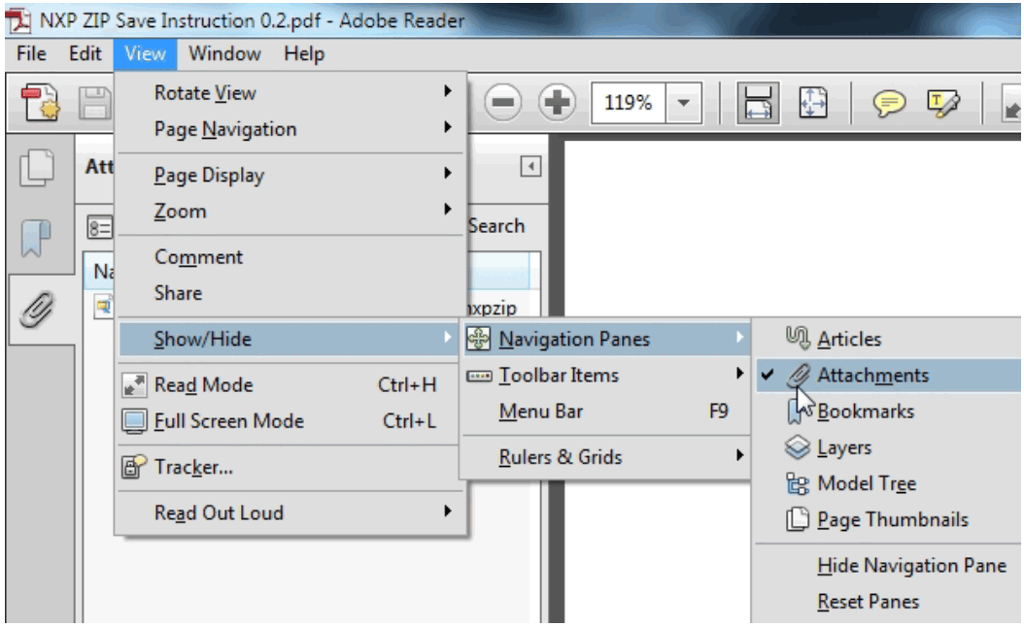
Task: Click the Attachments panel options icon
Action: click(x=100, y=228)
